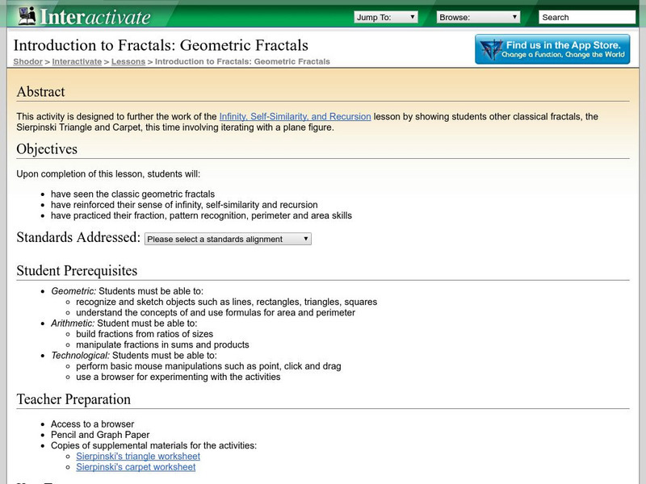
Task: Open Infinity, Self-Similarity, and Recursion lesson link
Action: pos(295,116)
